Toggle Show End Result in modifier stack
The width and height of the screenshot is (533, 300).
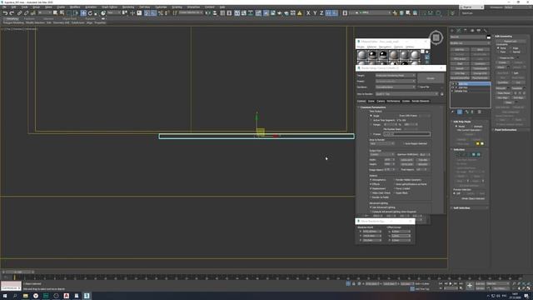point(460,112)
